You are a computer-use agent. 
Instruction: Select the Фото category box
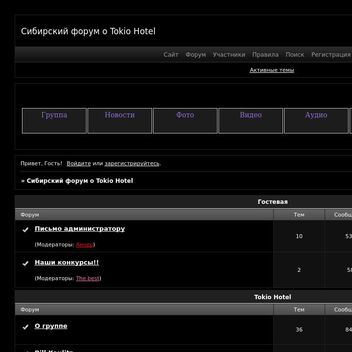(185, 121)
